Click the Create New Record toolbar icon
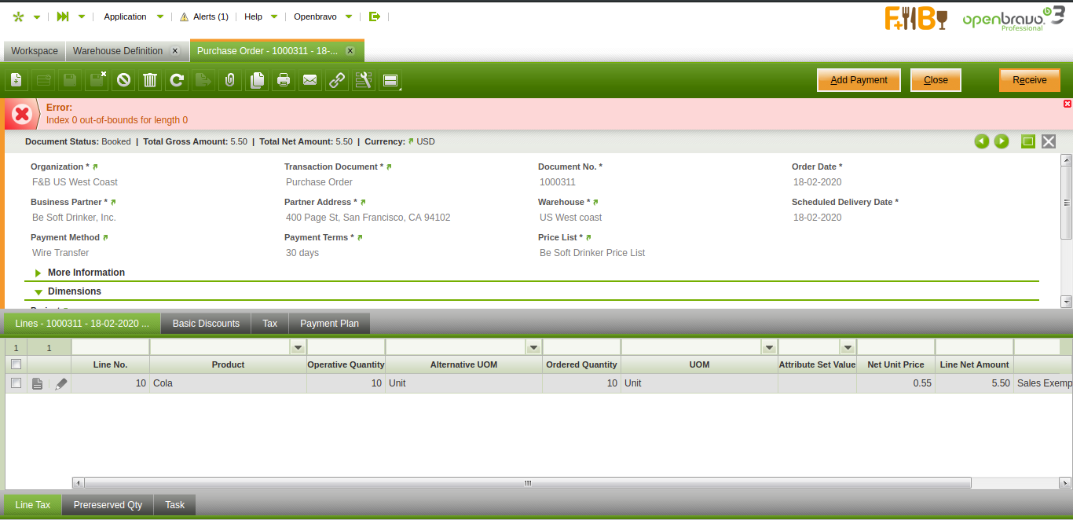 [16, 80]
